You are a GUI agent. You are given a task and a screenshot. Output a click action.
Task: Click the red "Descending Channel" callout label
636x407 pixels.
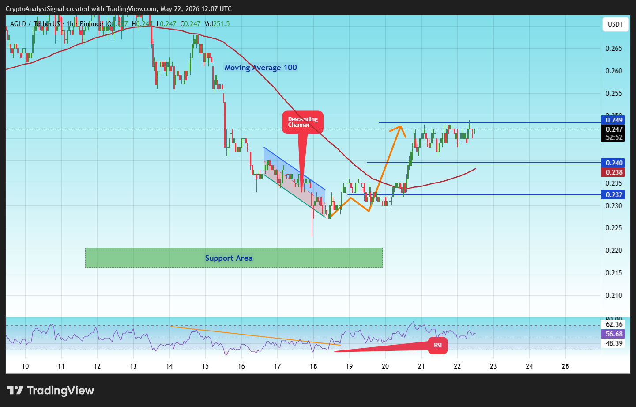click(x=303, y=122)
